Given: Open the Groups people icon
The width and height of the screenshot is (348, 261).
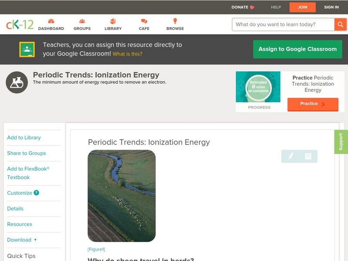Looking at the screenshot, I should (x=82, y=21).
